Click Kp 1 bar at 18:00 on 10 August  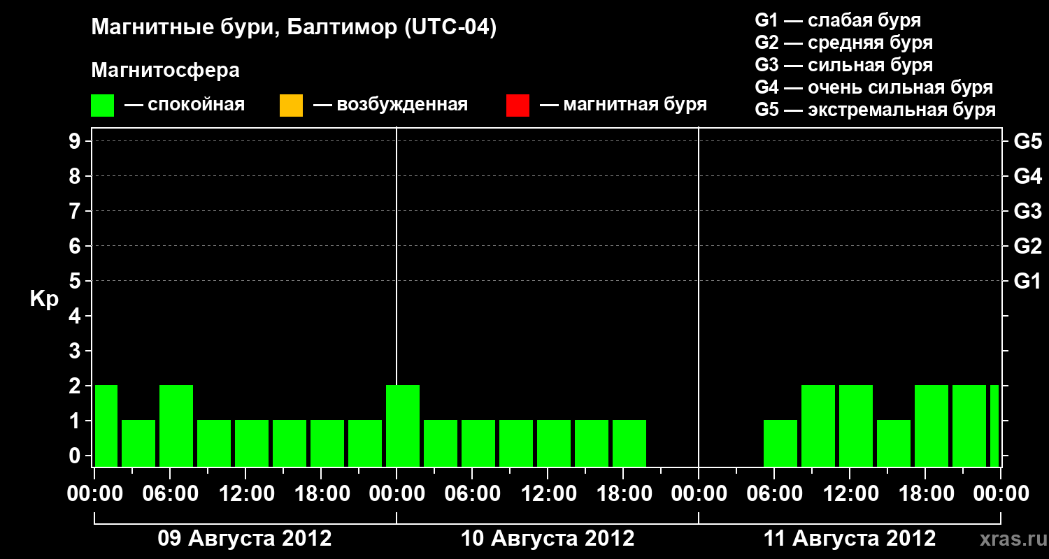[x=629, y=443]
